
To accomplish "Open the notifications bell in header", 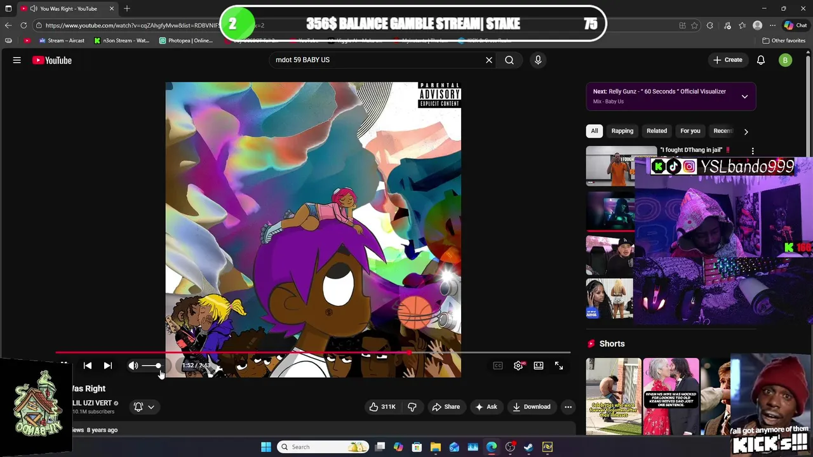I will 761,60.
